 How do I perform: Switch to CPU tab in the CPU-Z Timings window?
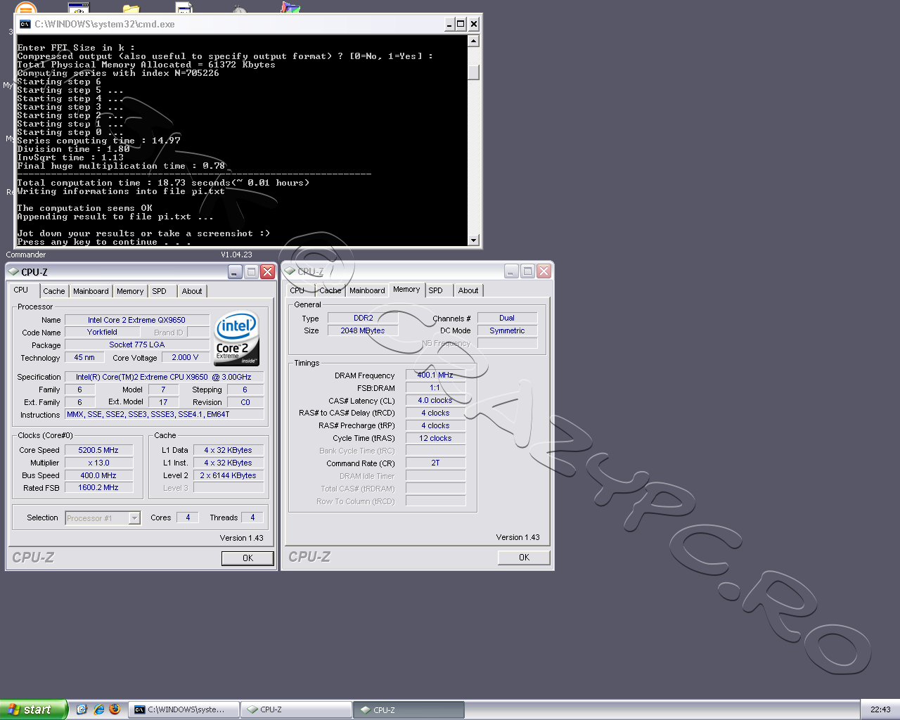coord(297,290)
